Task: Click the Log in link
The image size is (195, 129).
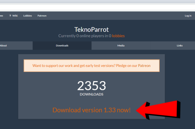Action: pyautogui.click(x=188, y=16)
